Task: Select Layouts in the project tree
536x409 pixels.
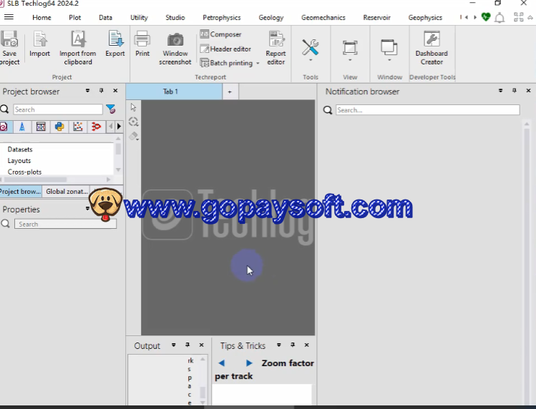Action: [19, 161]
